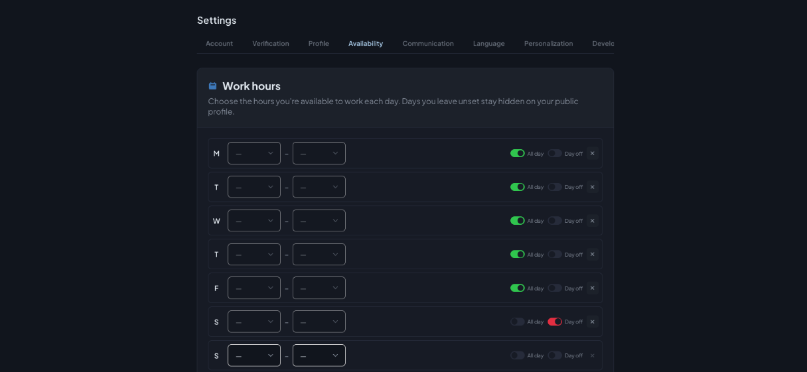This screenshot has height=372, width=807.
Task: Open Tuesday's end time dropdown
Action: (319, 187)
